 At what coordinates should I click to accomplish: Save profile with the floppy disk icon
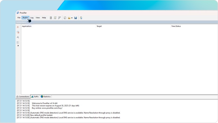click(75, 18)
